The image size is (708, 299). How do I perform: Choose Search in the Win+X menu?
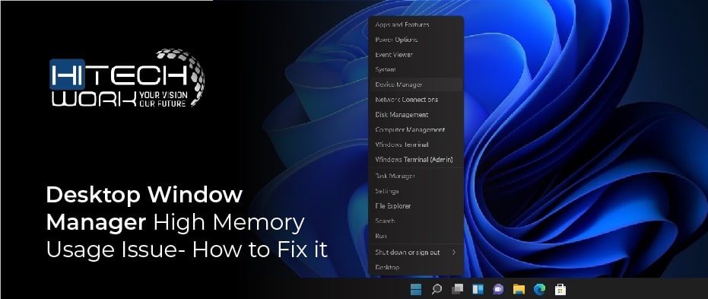[416, 221]
